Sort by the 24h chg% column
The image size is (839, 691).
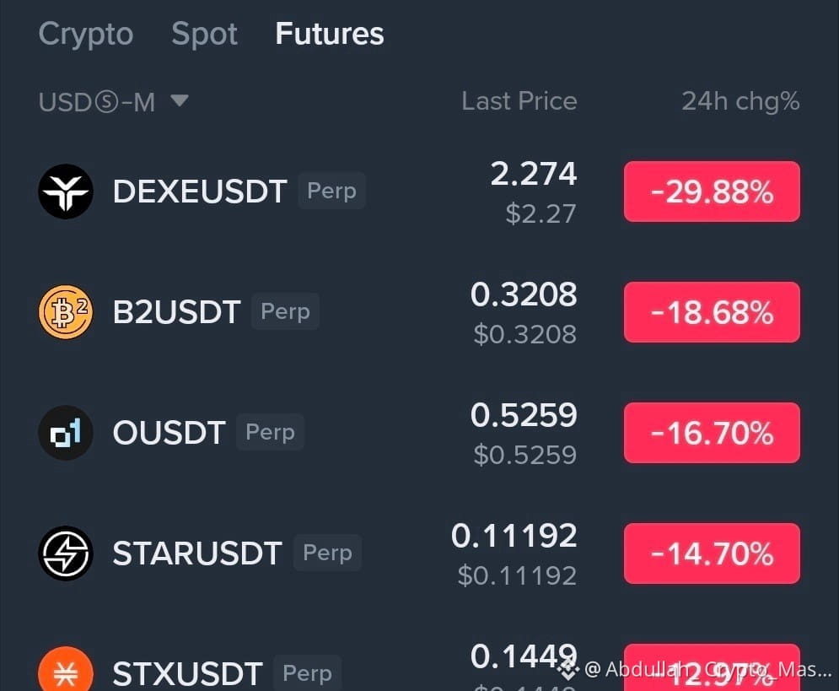740,101
